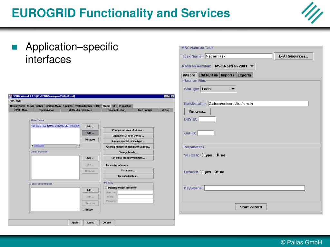Image resolution: width=330 pixels, height=247 pixels.
Task: Click Change charge of atoms button
Action: click(128, 136)
